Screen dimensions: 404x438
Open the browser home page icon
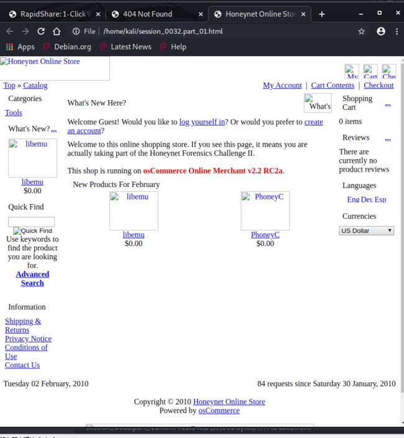[57, 31]
